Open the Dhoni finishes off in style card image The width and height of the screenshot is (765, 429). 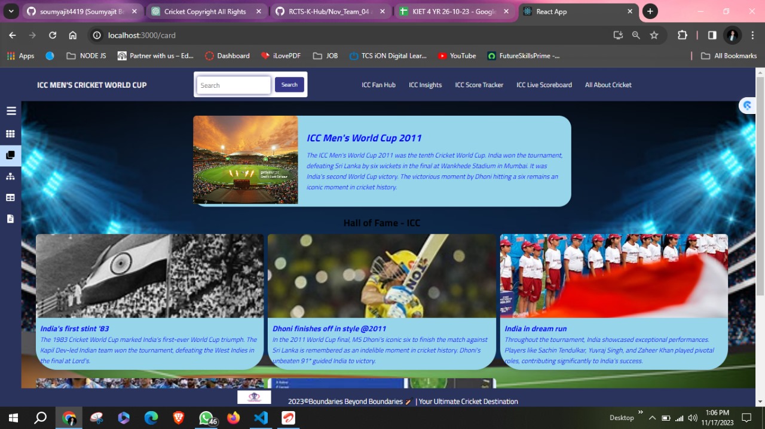tap(381, 276)
